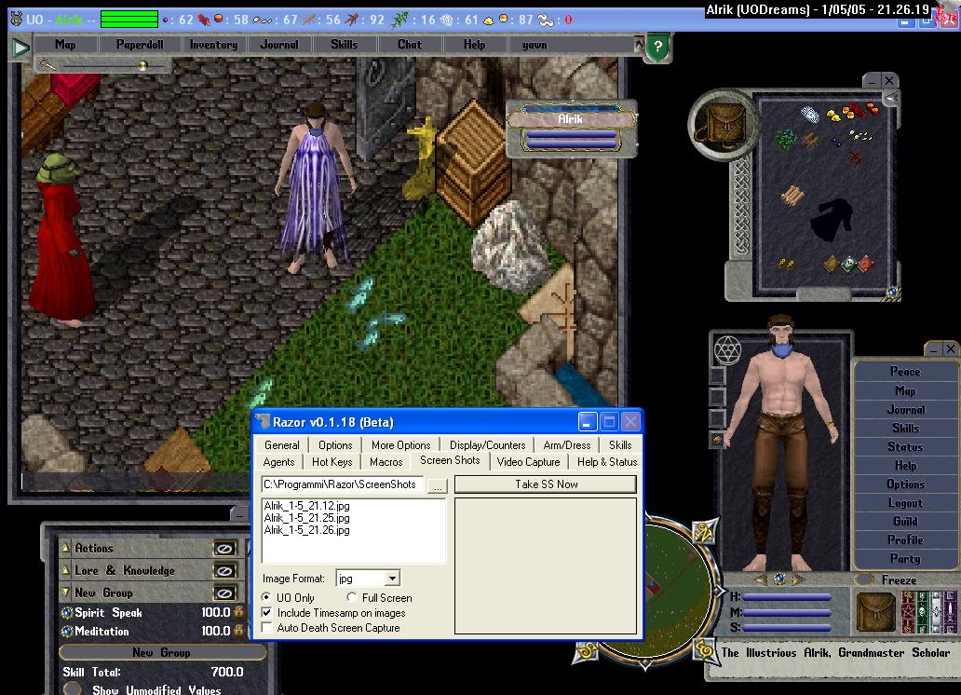This screenshot has height=695, width=961.
Task: Click the hexagram virtue icon on the paperdoll
Action: point(727,350)
